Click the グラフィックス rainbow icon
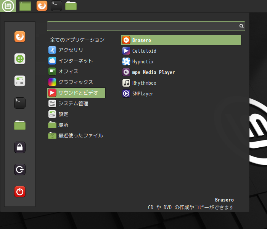The width and height of the screenshot is (267, 229). click(x=52, y=82)
